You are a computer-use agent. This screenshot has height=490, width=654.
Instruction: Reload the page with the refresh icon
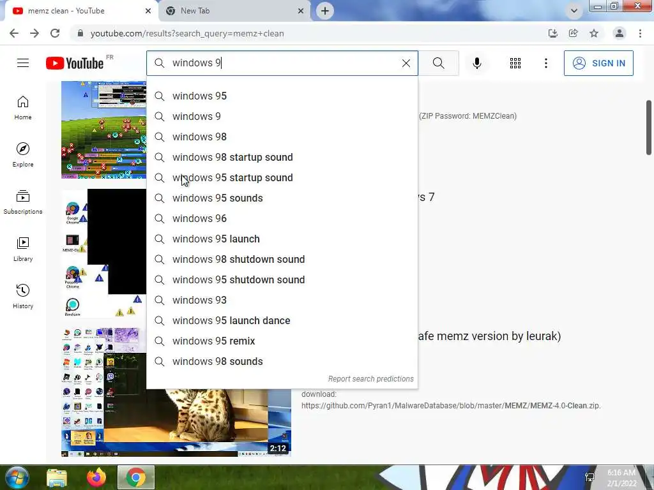[55, 33]
